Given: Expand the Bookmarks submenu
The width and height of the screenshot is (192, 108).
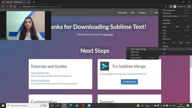Looking at the screenshot, I should pos(175,23).
